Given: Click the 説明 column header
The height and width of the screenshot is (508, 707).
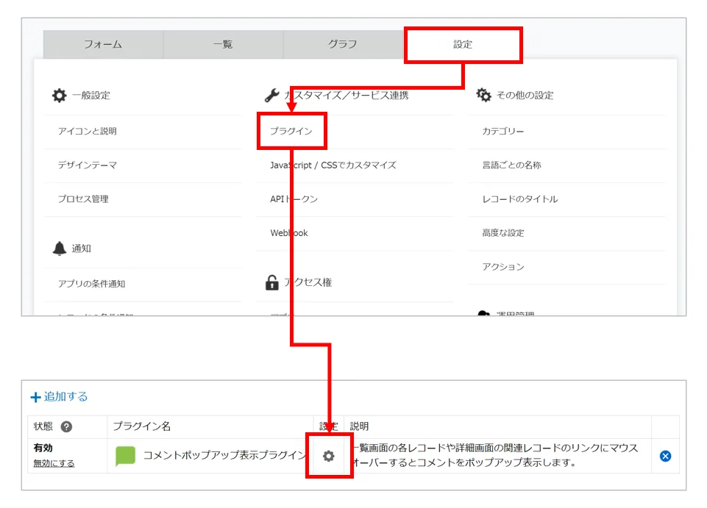Looking at the screenshot, I should (x=359, y=426).
